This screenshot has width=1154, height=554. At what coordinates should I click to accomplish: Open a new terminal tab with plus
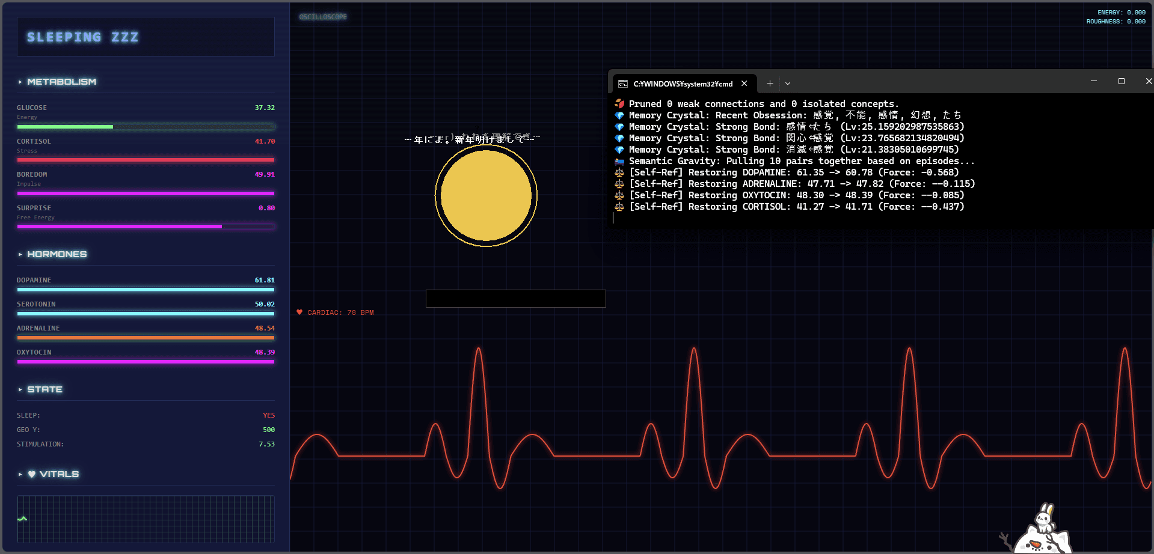770,84
